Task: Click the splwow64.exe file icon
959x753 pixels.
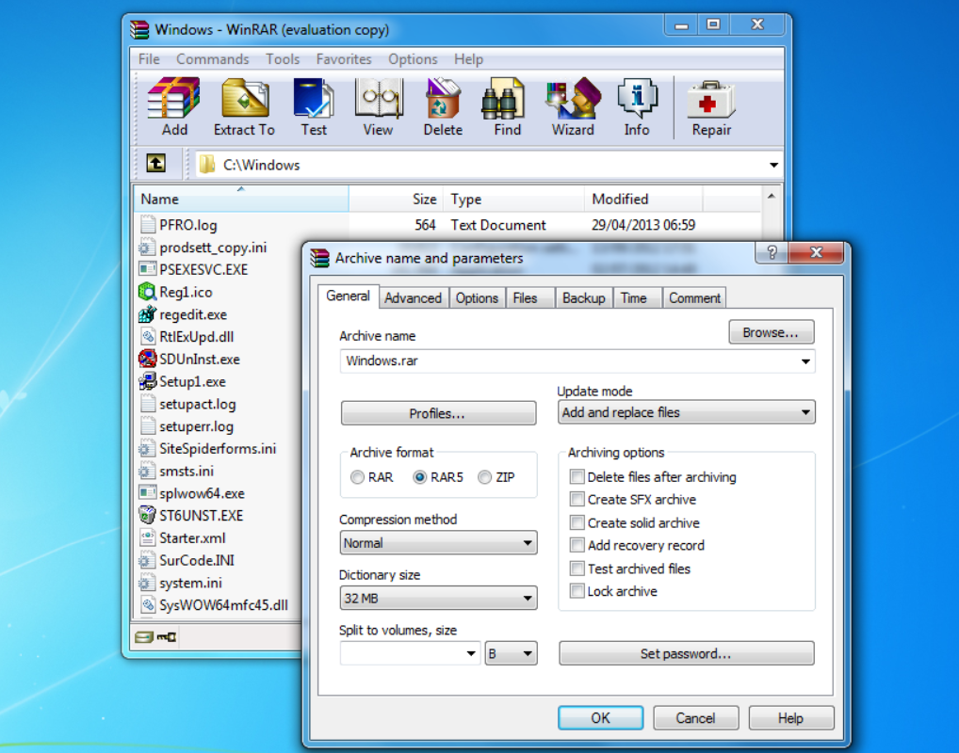Action: pyautogui.click(x=147, y=493)
